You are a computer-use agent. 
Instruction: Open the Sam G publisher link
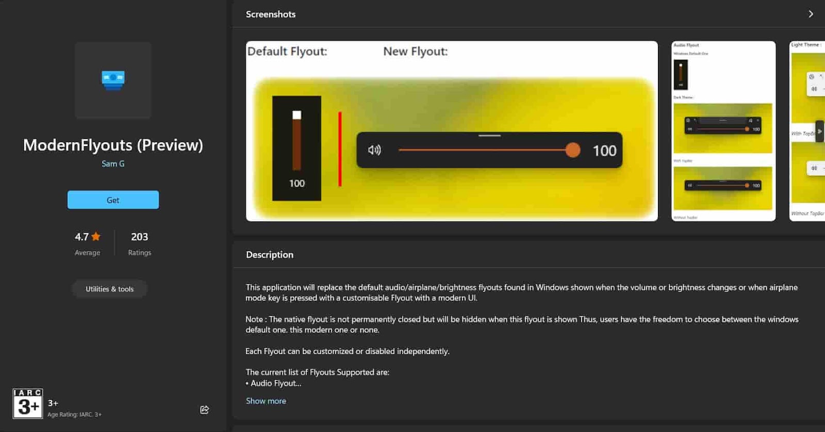(x=113, y=164)
